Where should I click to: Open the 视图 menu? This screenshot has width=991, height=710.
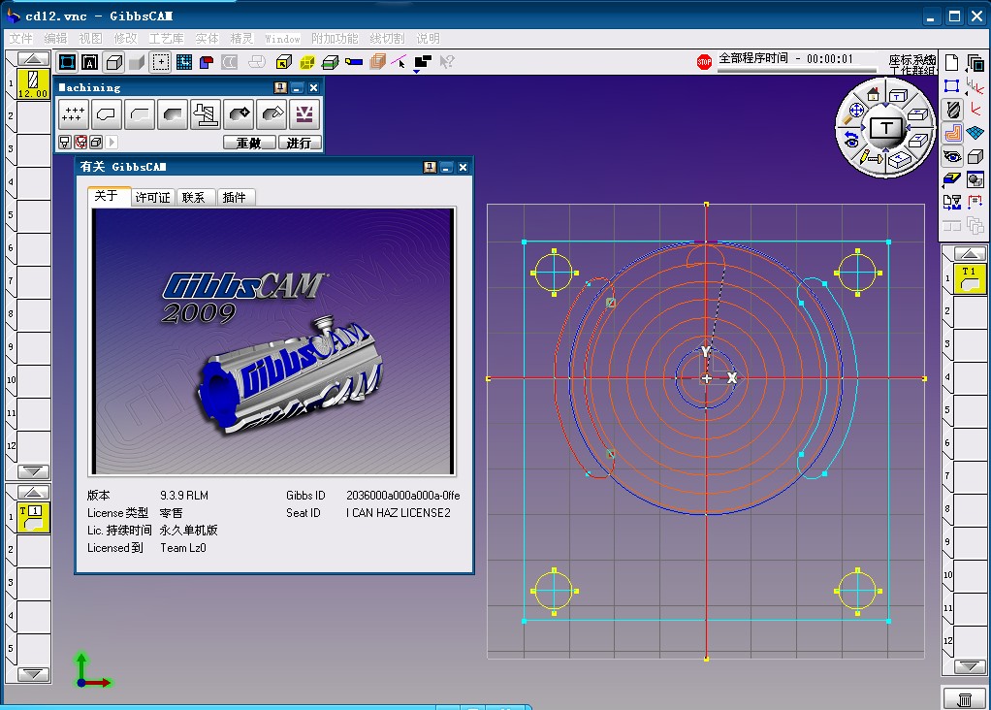coord(90,39)
